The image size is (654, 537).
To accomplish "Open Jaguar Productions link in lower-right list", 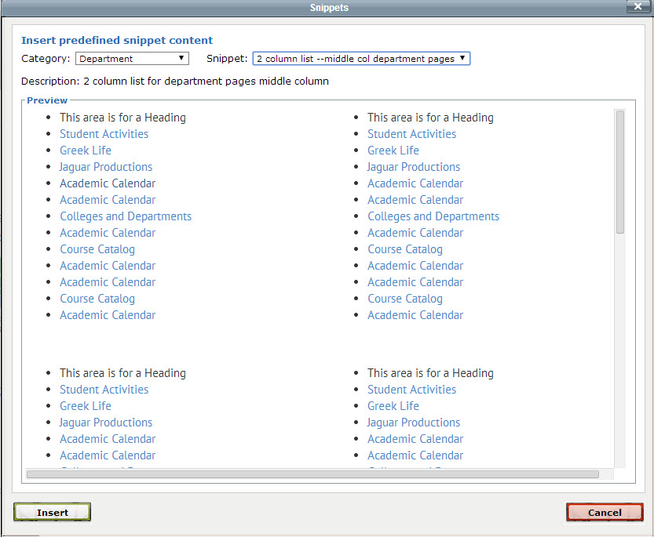I will click(413, 423).
